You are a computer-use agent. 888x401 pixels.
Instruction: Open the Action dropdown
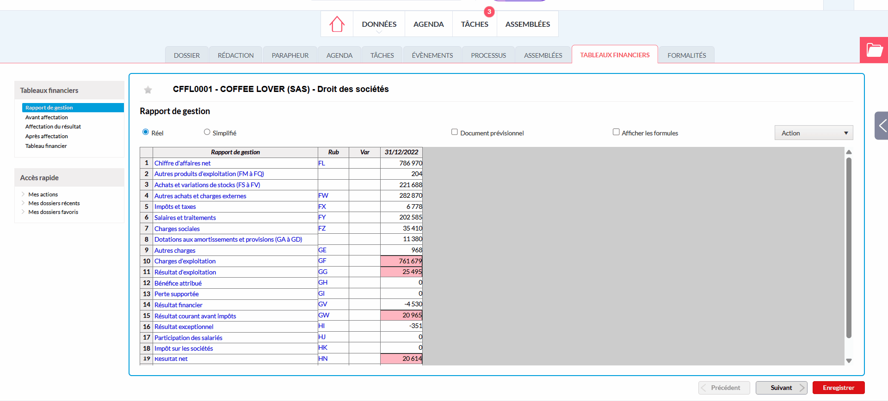coord(814,133)
